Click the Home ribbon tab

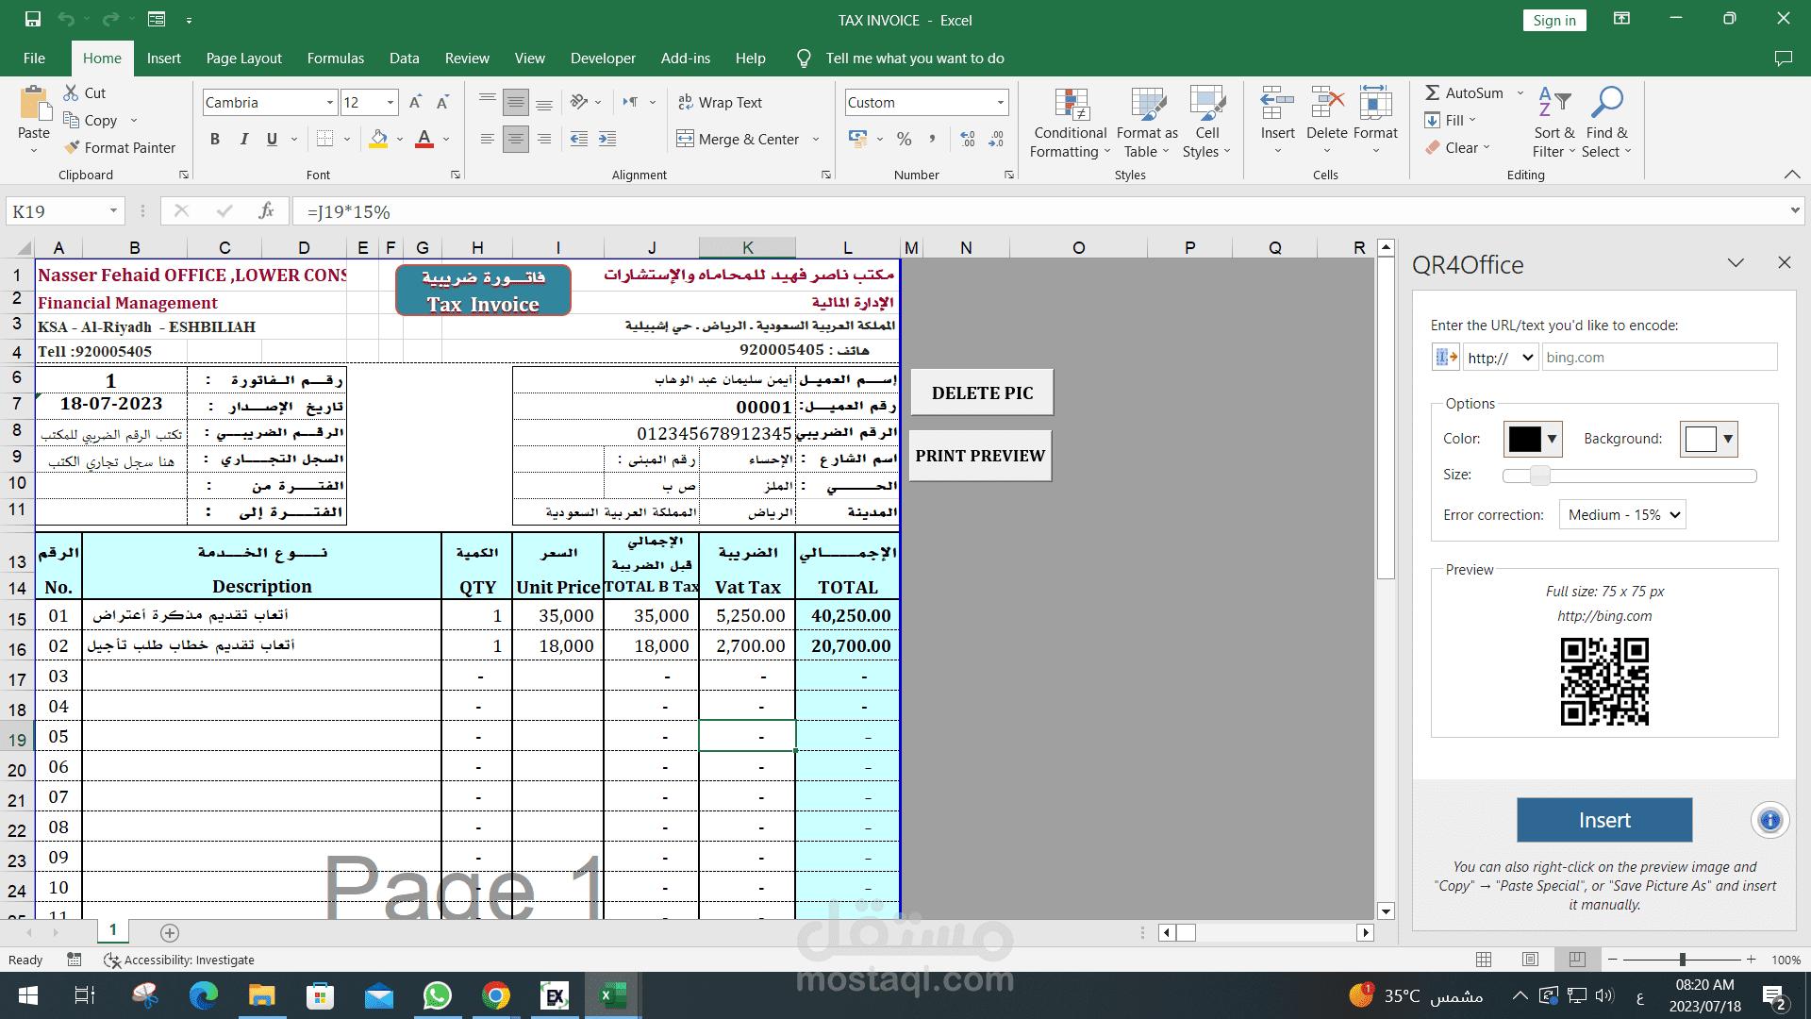[103, 58]
